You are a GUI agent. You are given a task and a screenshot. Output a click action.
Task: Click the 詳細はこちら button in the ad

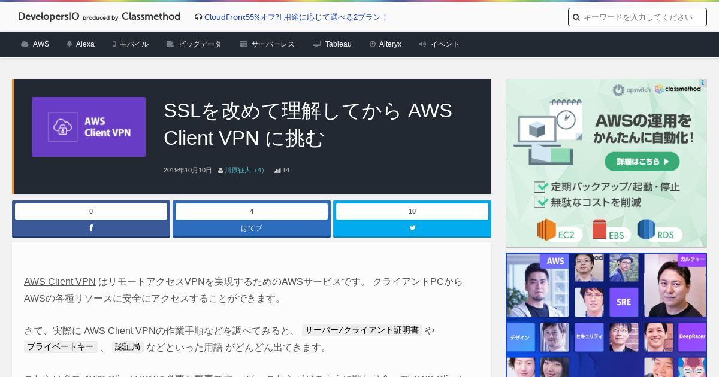click(642, 162)
